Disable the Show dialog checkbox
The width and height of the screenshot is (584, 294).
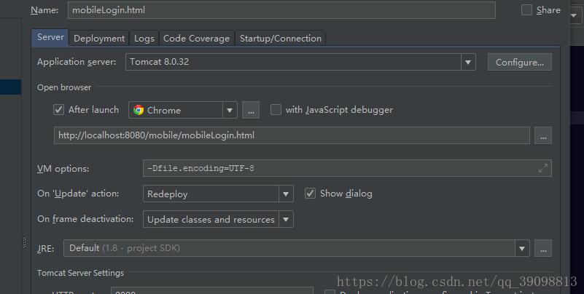(x=310, y=194)
